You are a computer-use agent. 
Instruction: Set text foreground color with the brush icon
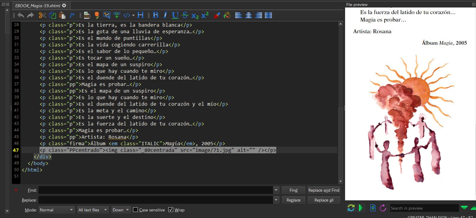217,15
